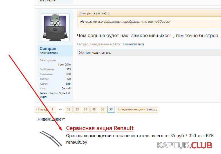
Task: Go to page 32
Action: [x=69, y=109]
